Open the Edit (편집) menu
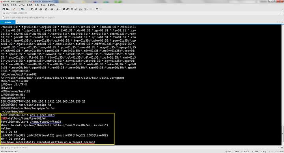 pyautogui.click(x=13, y=5)
